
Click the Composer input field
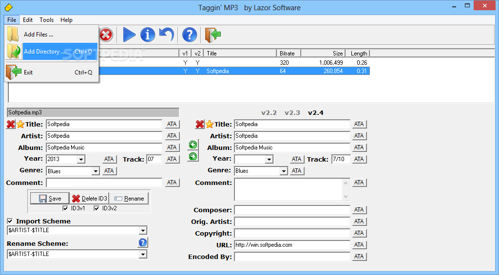292,210
